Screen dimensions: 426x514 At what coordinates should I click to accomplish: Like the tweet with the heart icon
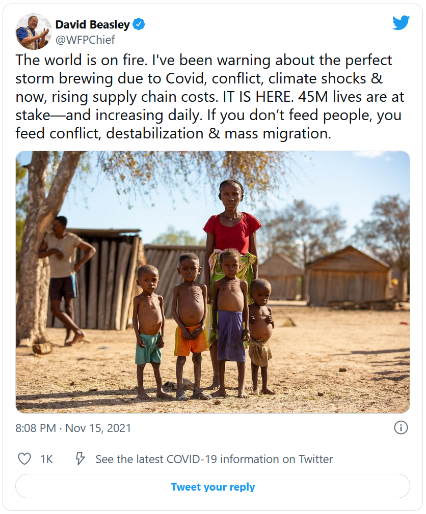pyautogui.click(x=24, y=459)
